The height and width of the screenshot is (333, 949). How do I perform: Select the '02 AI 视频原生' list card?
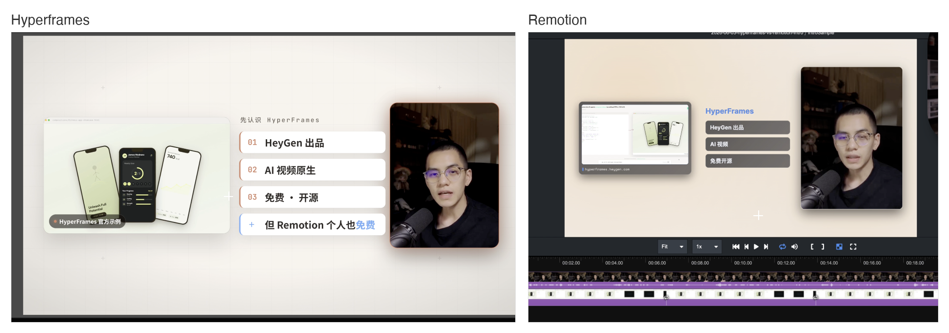(312, 170)
